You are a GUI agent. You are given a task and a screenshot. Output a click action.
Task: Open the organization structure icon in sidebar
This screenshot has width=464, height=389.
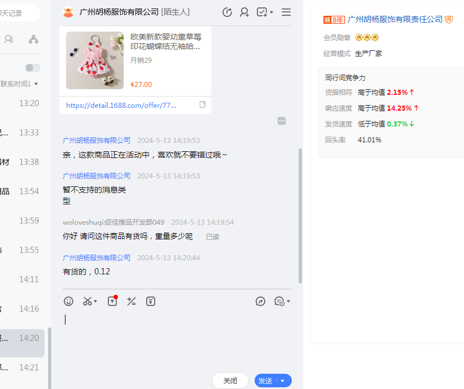pyautogui.click(x=34, y=40)
